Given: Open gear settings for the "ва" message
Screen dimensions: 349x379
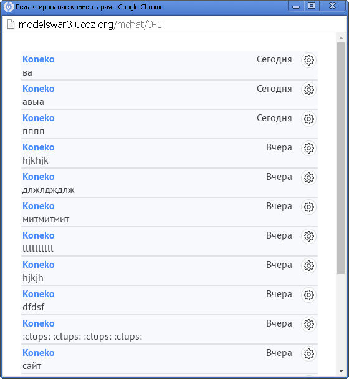Looking at the screenshot, I should tap(308, 60).
